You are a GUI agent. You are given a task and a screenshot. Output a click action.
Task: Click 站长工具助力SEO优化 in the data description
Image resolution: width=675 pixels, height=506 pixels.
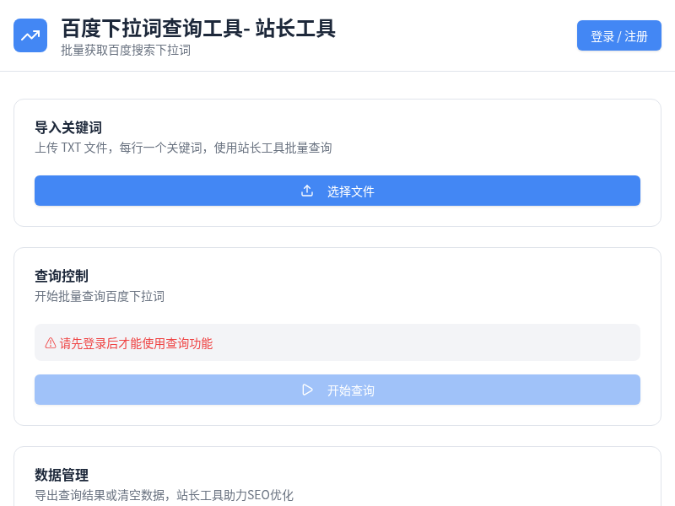(235, 495)
